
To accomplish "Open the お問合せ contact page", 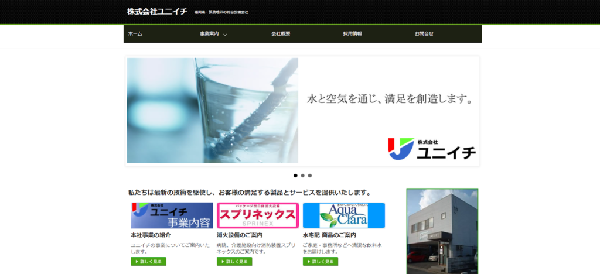I will coord(424,34).
